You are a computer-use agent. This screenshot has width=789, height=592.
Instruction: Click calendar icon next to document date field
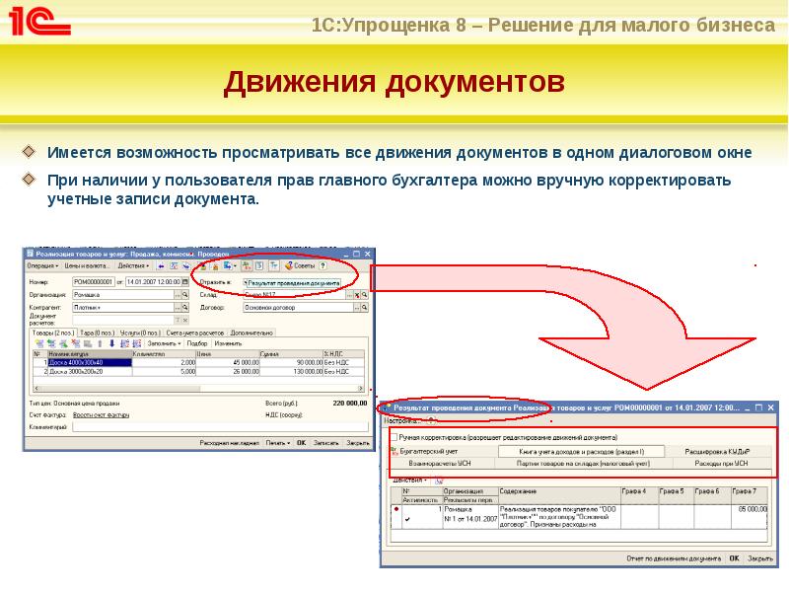184,282
